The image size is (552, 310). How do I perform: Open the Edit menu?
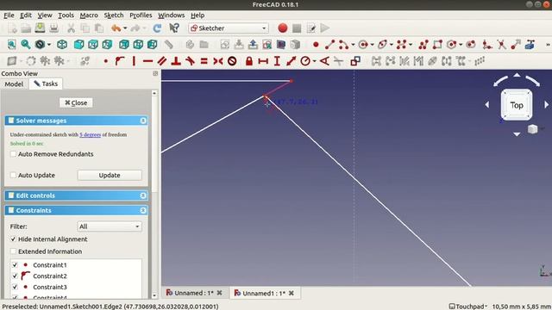[26, 15]
